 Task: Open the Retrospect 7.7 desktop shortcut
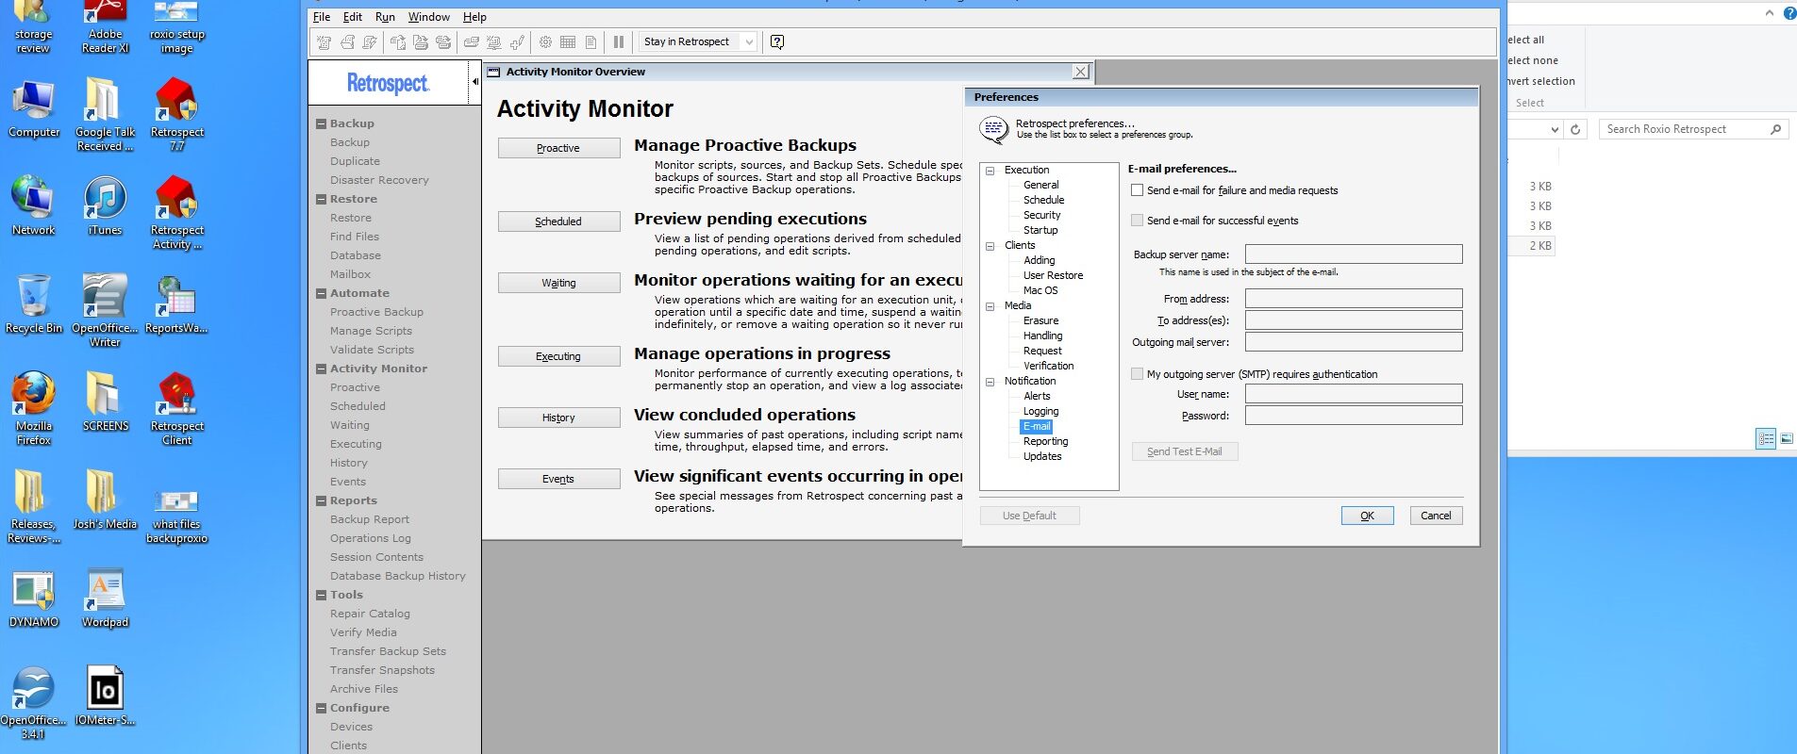pyautogui.click(x=176, y=114)
